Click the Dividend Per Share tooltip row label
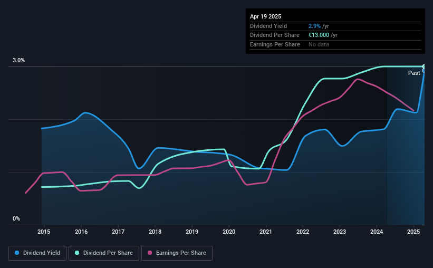Viewport: 433px width, 268px height. 274,35
